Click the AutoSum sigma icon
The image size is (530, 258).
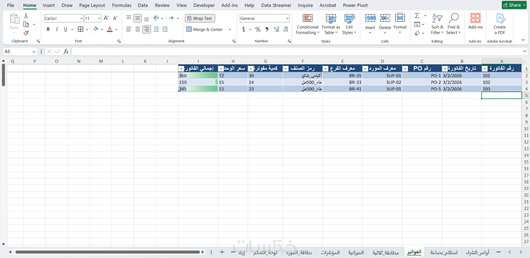[x=417, y=16]
